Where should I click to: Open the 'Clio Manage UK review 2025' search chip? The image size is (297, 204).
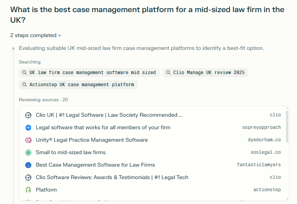tap(205, 73)
